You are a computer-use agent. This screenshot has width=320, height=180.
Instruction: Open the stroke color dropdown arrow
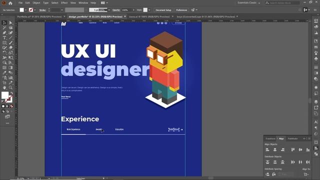click(x=35, y=10)
